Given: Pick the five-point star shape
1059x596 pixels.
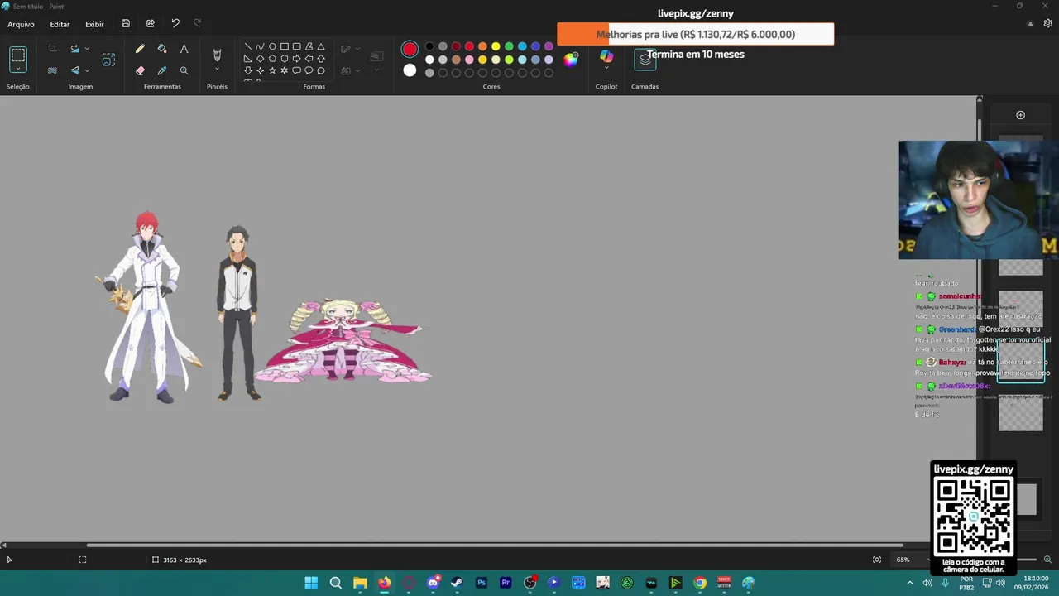Looking at the screenshot, I should pyautogui.click(x=272, y=70).
